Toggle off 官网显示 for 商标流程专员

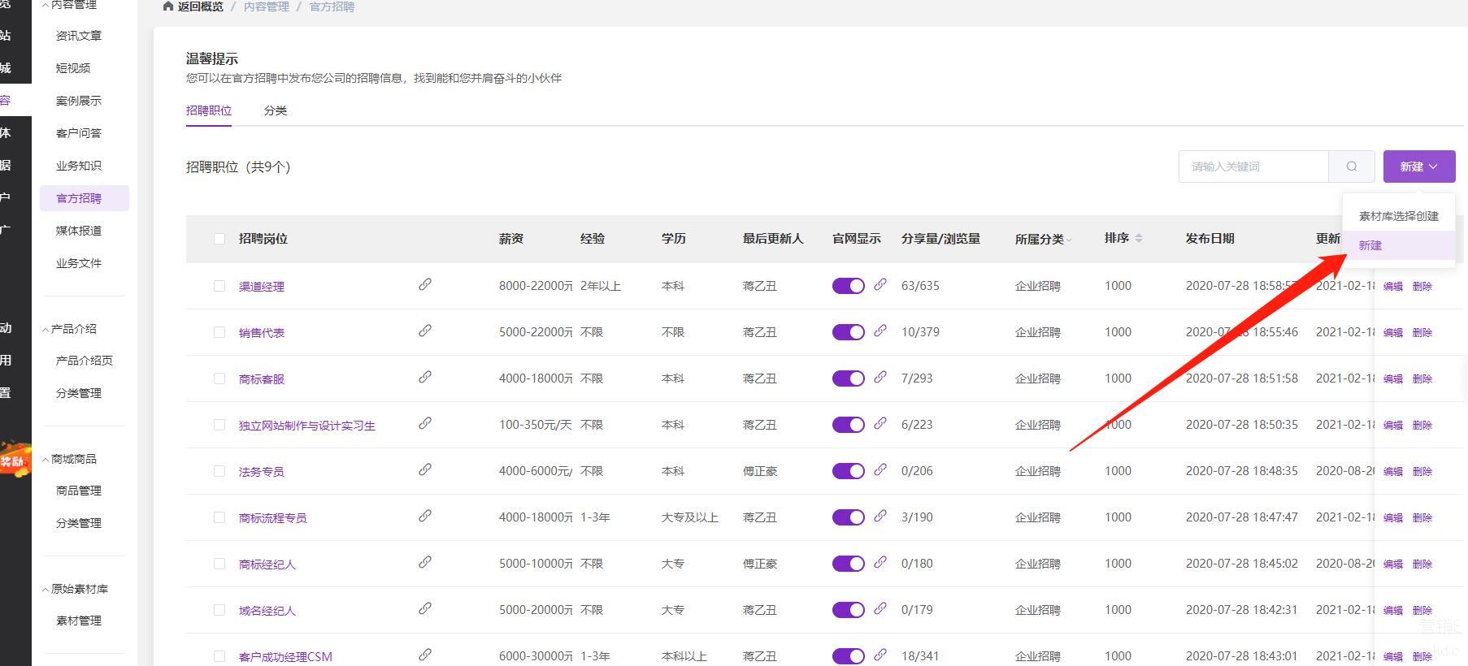coord(848,517)
